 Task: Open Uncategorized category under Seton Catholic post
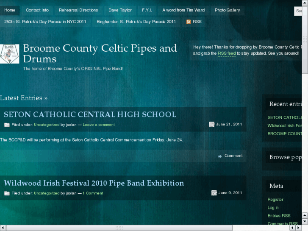[x=47, y=125]
